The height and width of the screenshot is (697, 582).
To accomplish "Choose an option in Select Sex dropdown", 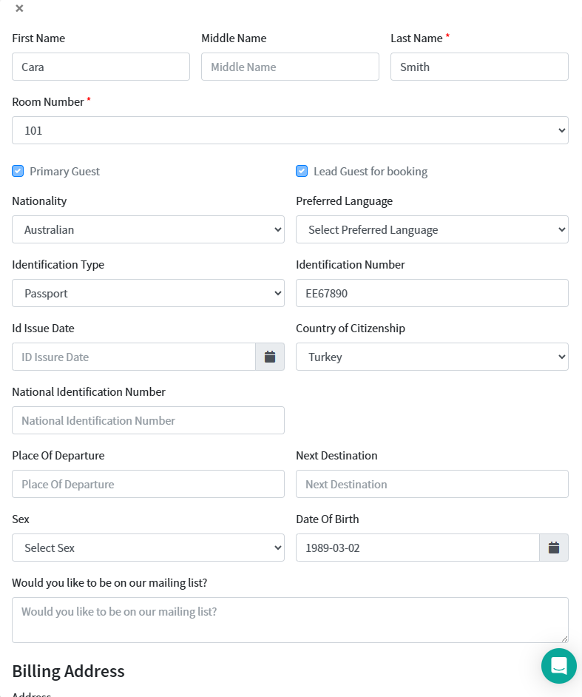I will [148, 548].
